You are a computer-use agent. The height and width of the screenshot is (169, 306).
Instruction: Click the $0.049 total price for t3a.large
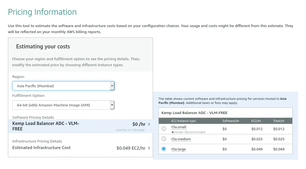[279, 149]
